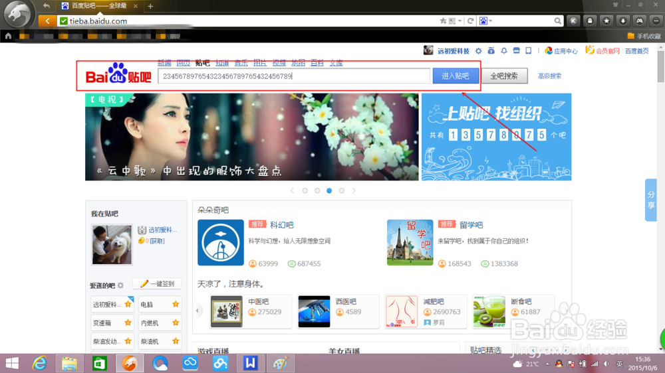Switch to 网页 navigation tab
This screenshot has width=665, height=373.
[x=184, y=62]
